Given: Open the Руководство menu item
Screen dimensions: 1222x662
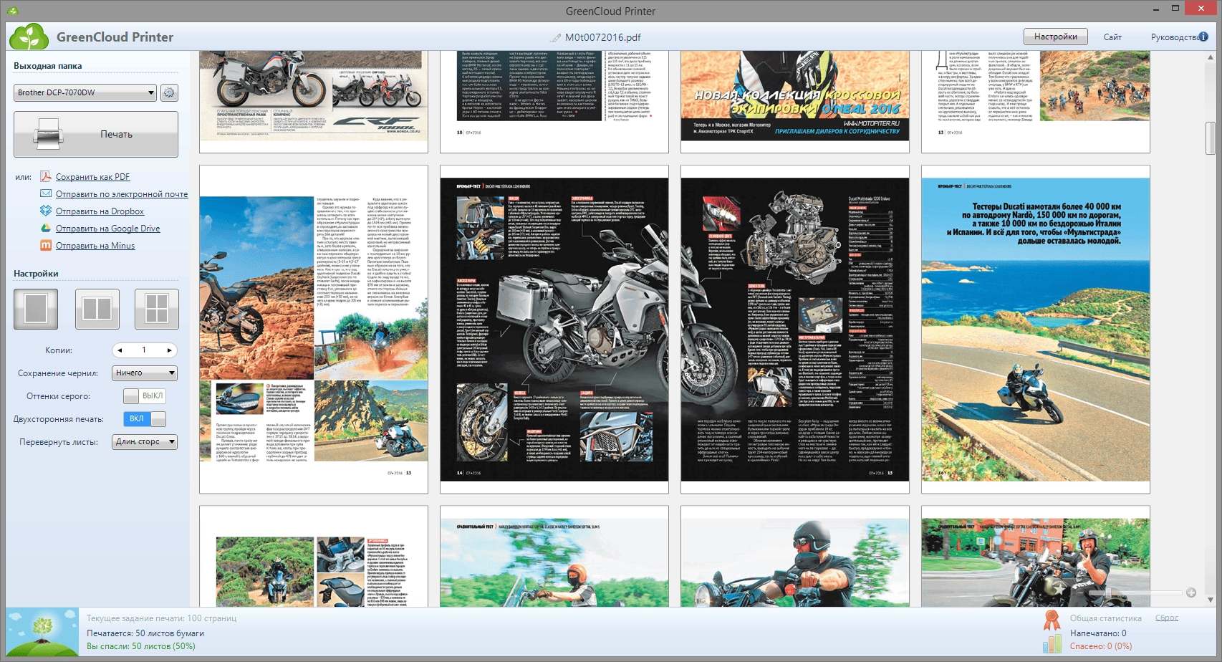Looking at the screenshot, I should [x=1175, y=37].
